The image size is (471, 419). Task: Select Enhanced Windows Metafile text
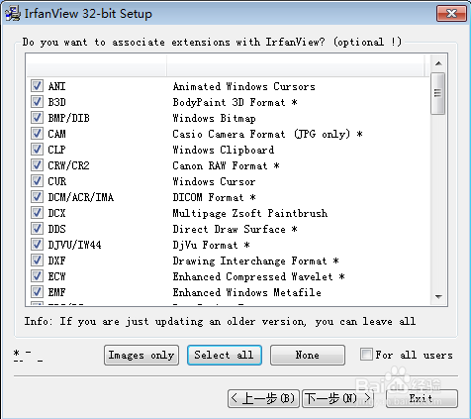[x=247, y=292]
